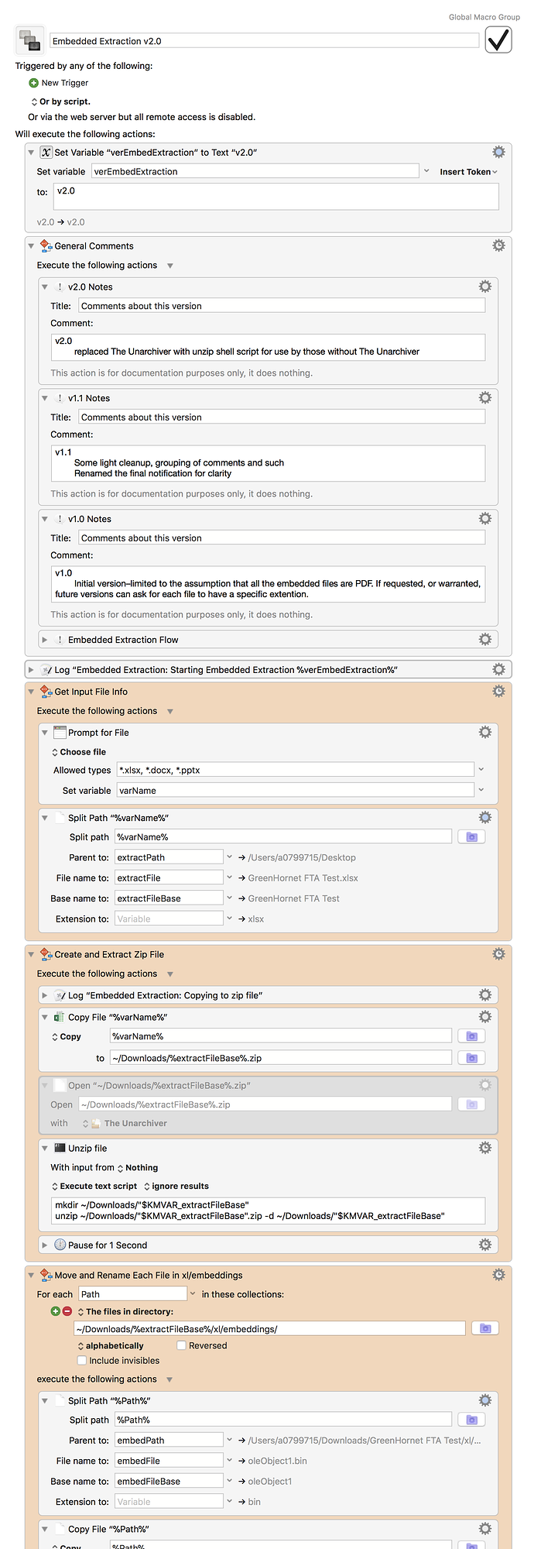
Task: Click the macro name field Embedded Extraction v2.0
Action: click(265, 41)
